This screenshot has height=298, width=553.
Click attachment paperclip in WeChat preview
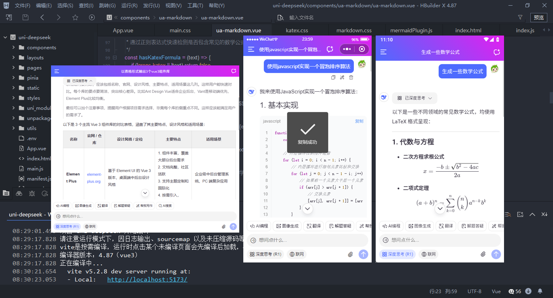pyautogui.click(x=351, y=254)
